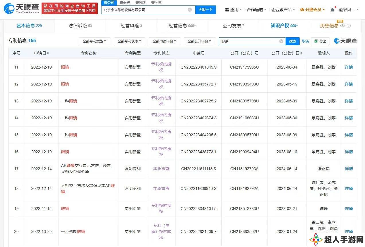Image resolution: width=365 pixels, height=247 pixels.
Task: Open AR眼镜交互显示方法 patent name
Action: point(87,169)
